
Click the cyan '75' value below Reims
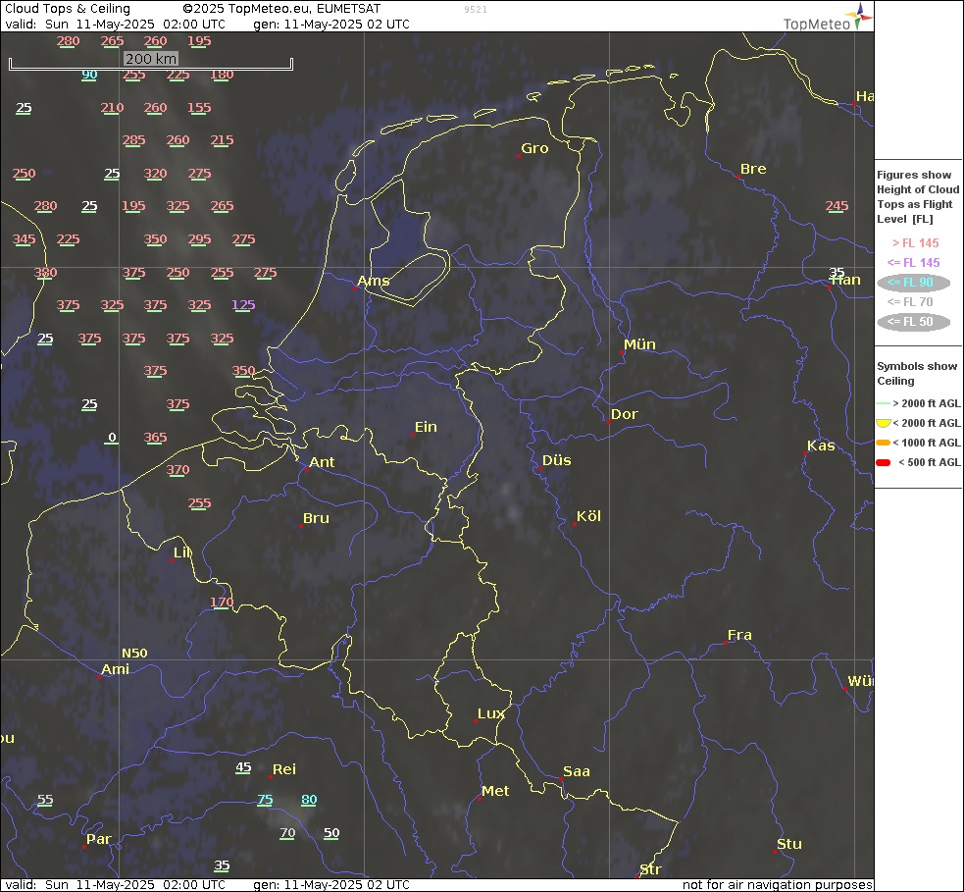click(265, 800)
